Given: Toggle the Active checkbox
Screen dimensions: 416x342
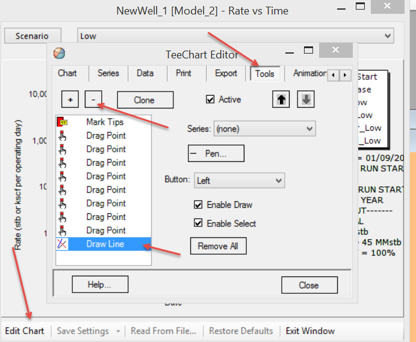Looking at the screenshot, I should (x=210, y=99).
